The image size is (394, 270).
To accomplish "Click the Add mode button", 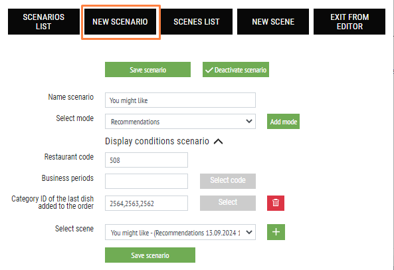I will click(283, 122).
